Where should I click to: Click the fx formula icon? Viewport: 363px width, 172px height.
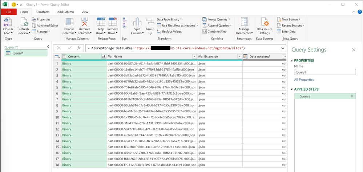point(79,48)
